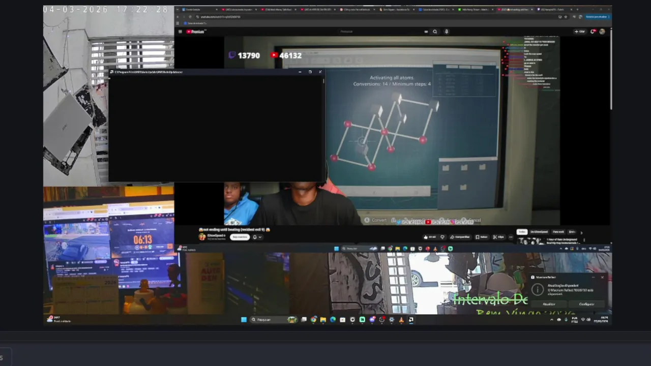
Task: Open the YouTube keyboard icon in search box
Action: tap(426, 32)
